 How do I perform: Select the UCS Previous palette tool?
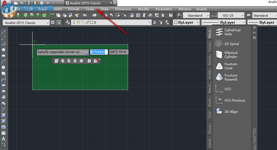(x=230, y=100)
